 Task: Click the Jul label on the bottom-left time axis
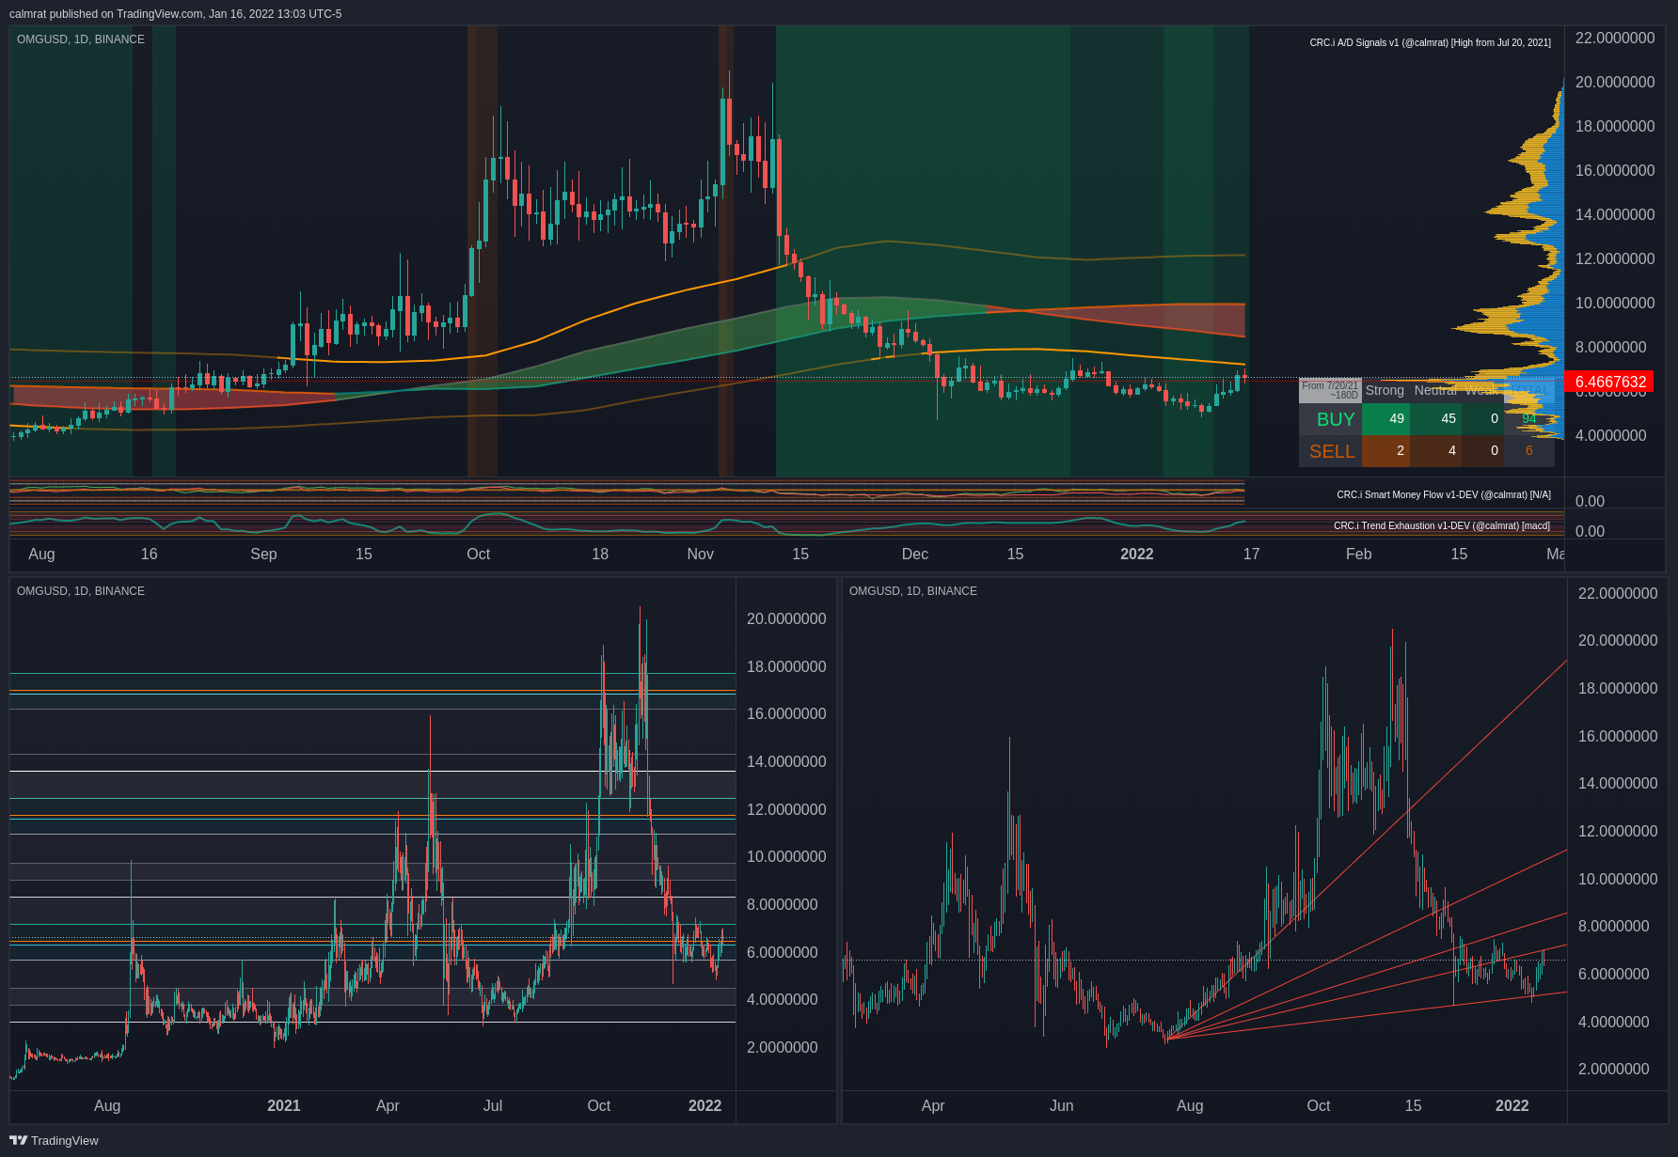click(x=492, y=1106)
